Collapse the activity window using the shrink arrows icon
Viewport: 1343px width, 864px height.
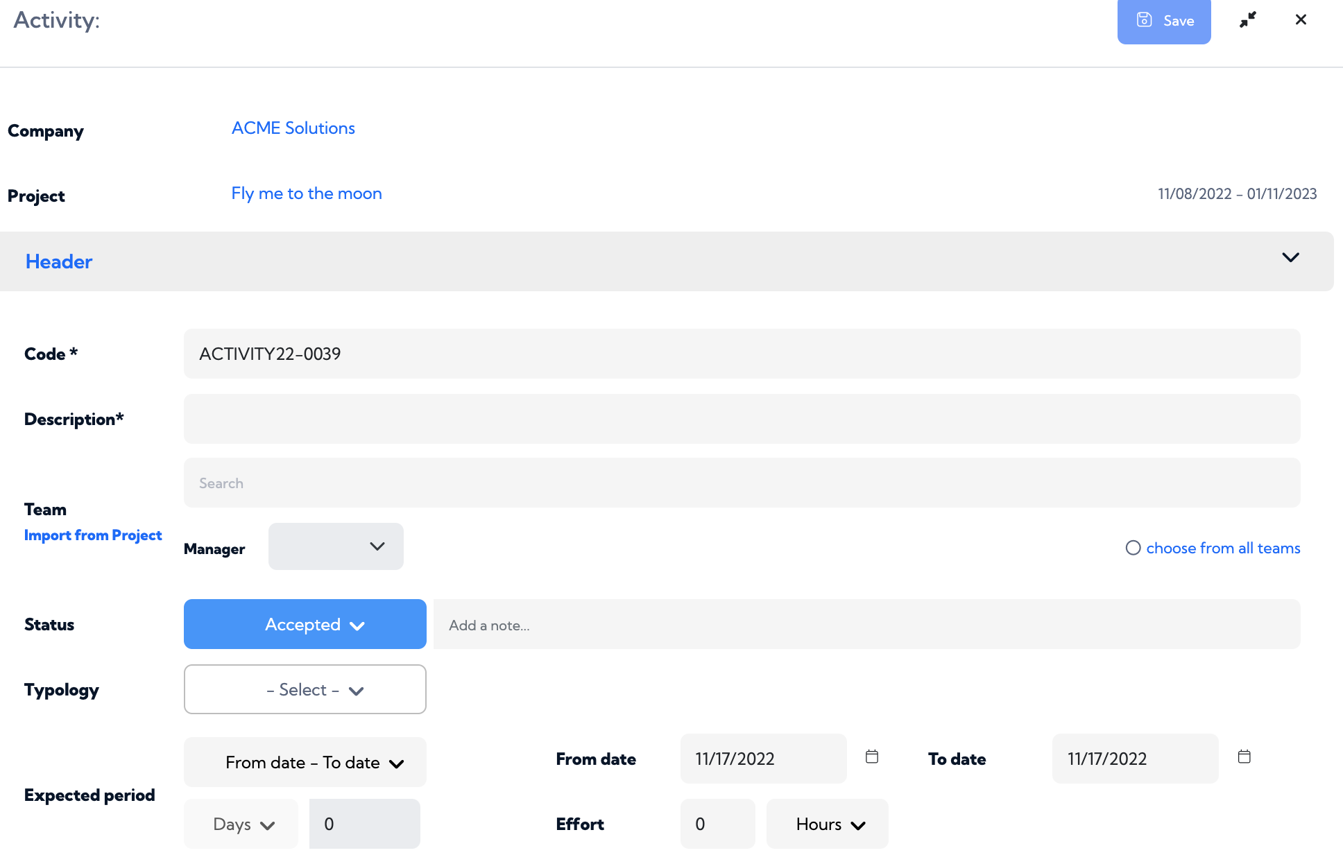click(x=1247, y=19)
